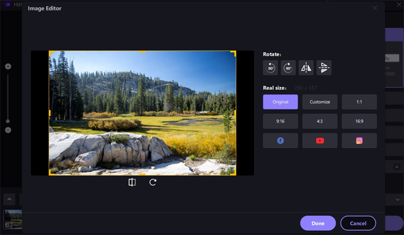Viewport: 404px width, 235px height.
Task: Choose the Original size option
Action: click(x=281, y=102)
